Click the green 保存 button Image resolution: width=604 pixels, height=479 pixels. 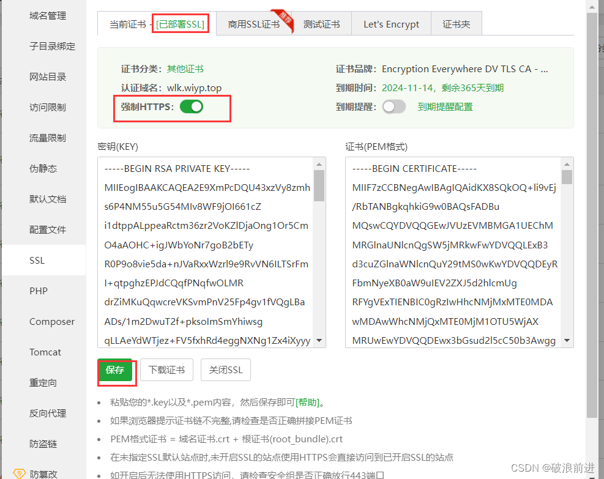coord(116,369)
